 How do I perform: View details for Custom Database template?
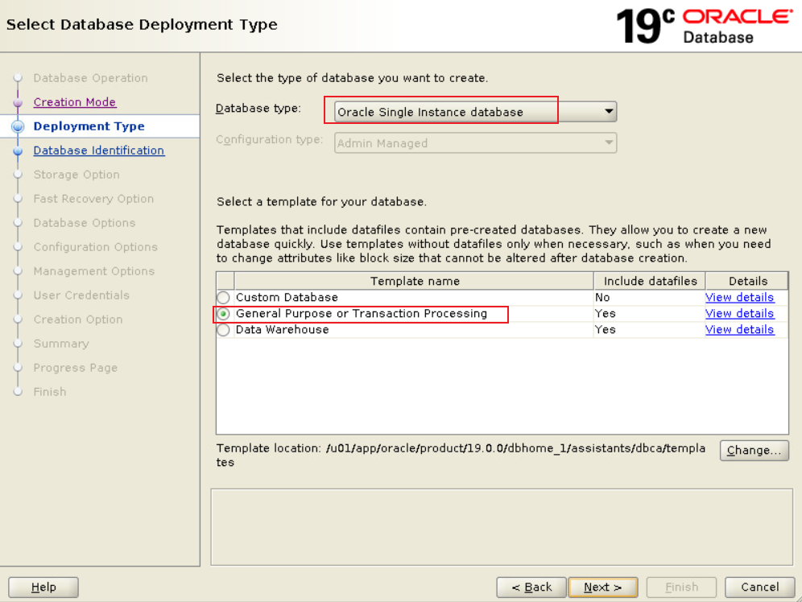click(x=739, y=298)
